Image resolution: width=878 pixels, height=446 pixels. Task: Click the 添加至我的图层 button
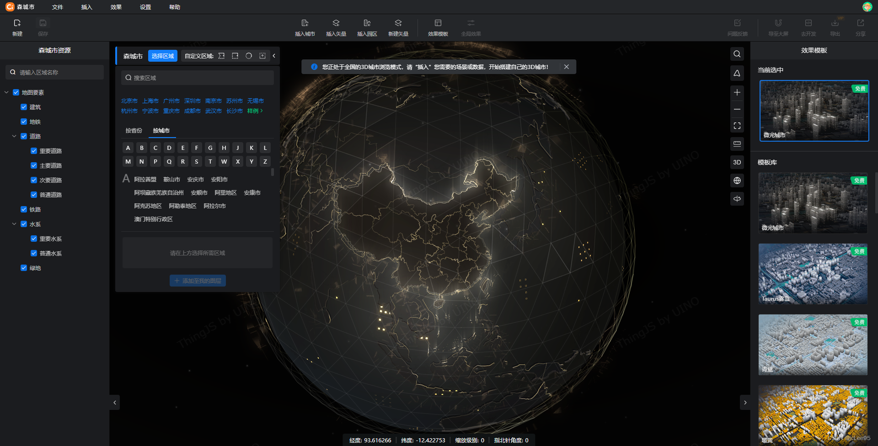point(198,281)
